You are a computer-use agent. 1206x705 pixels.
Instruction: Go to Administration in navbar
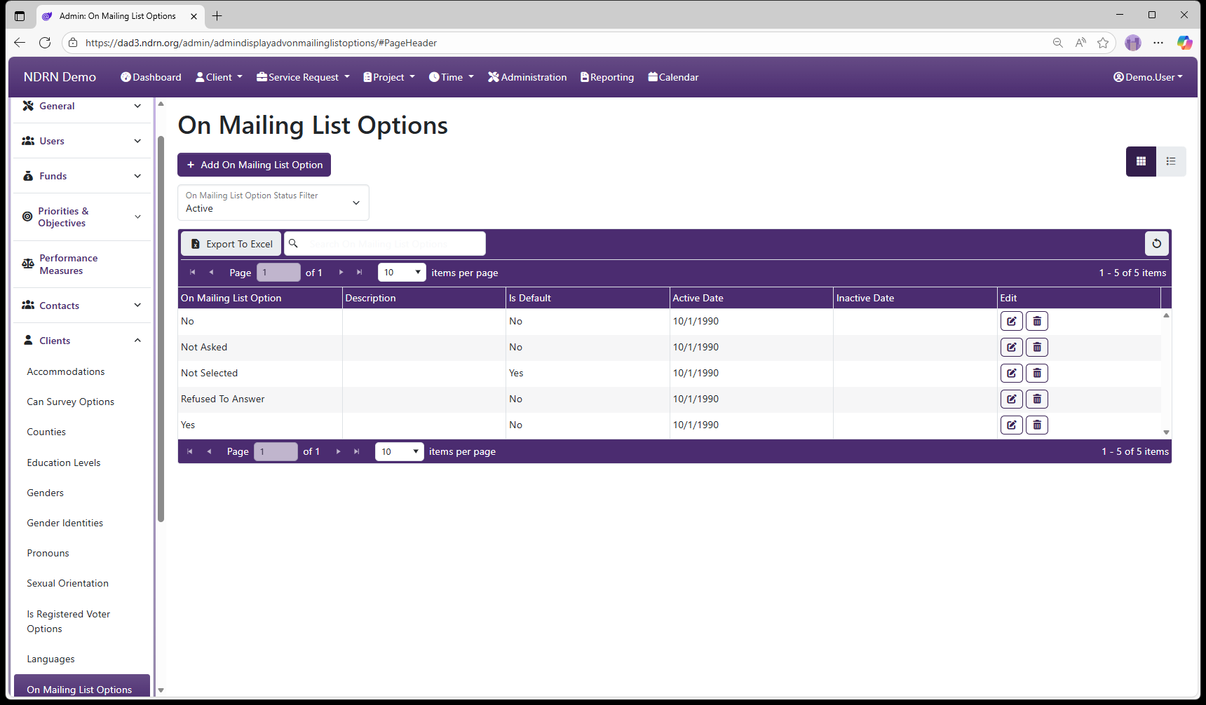coord(527,77)
